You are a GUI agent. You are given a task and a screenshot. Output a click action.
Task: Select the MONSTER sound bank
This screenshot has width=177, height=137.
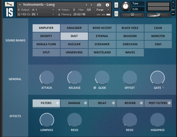[158, 36]
